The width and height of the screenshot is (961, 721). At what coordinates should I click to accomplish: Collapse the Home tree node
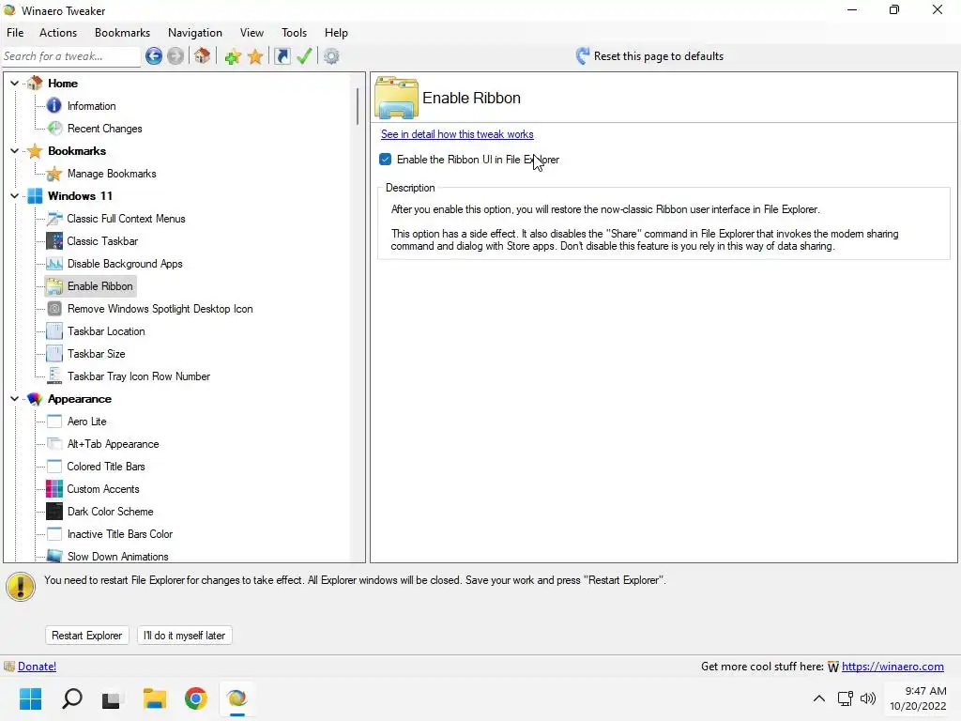15,83
